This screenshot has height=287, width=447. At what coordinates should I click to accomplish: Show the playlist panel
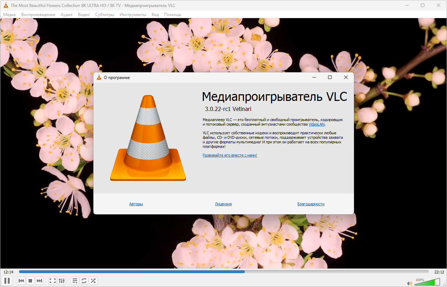coord(75,281)
